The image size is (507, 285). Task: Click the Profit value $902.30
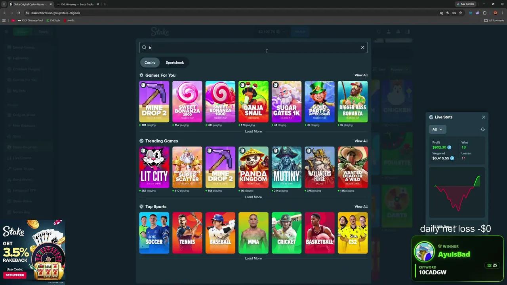(x=439, y=147)
